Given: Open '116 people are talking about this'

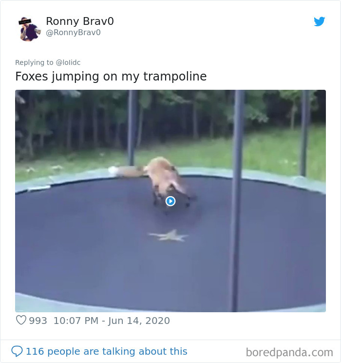Looking at the screenshot, I should [x=106, y=351].
